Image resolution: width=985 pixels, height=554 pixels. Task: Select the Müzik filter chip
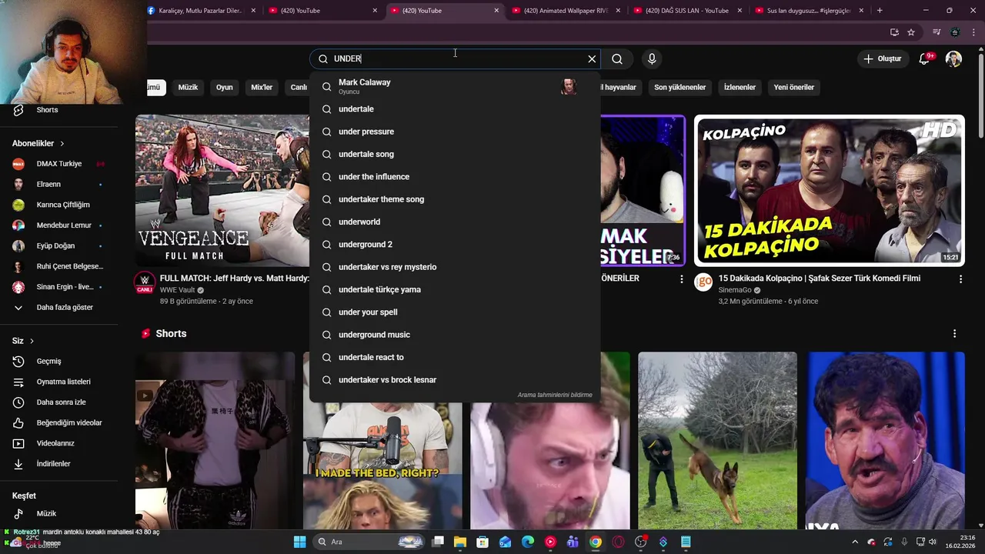pyautogui.click(x=188, y=87)
